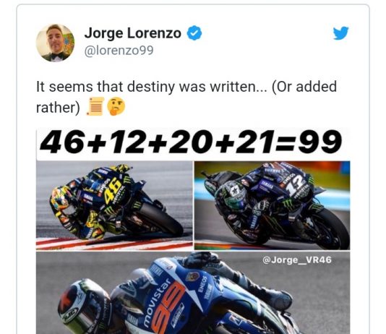Click the white 12 number on Yamaha fairing

click(x=296, y=187)
